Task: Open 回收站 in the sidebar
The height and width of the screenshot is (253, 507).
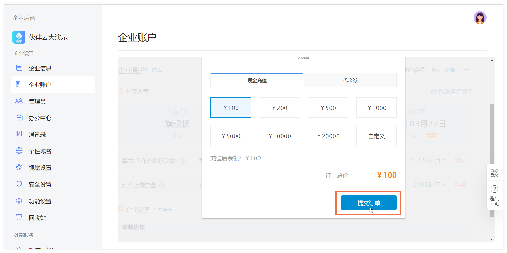Action: point(37,218)
